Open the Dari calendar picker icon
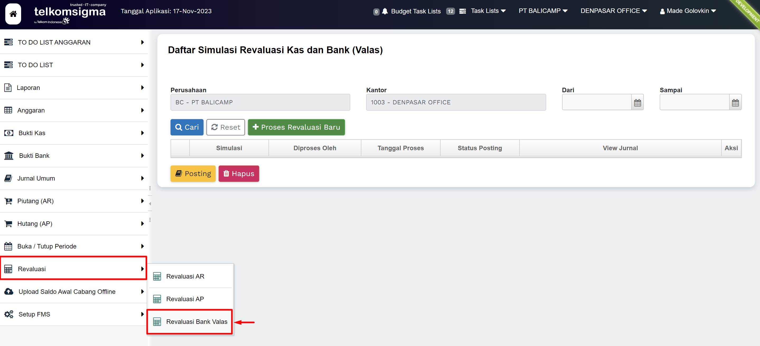This screenshot has width=760, height=346. point(637,103)
